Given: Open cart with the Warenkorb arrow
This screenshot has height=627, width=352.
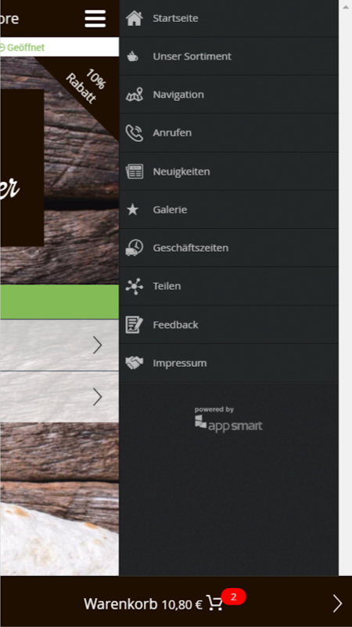Looking at the screenshot, I should pos(337,603).
